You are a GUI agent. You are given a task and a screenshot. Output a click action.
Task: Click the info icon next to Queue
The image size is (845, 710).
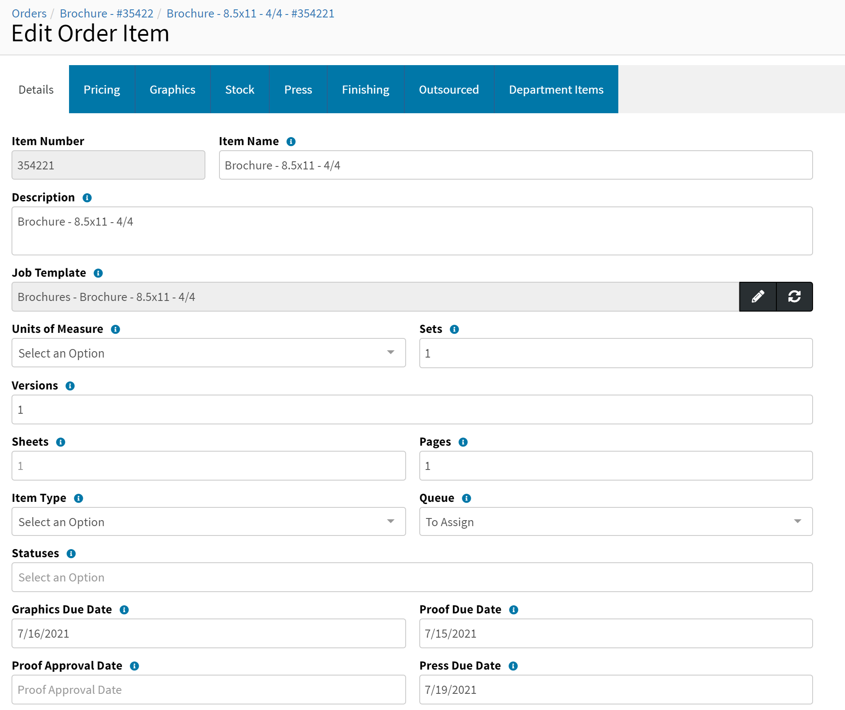467,498
